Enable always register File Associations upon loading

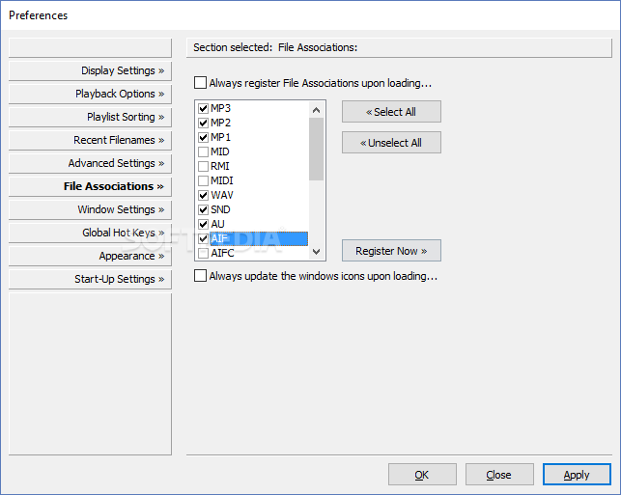coord(200,83)
